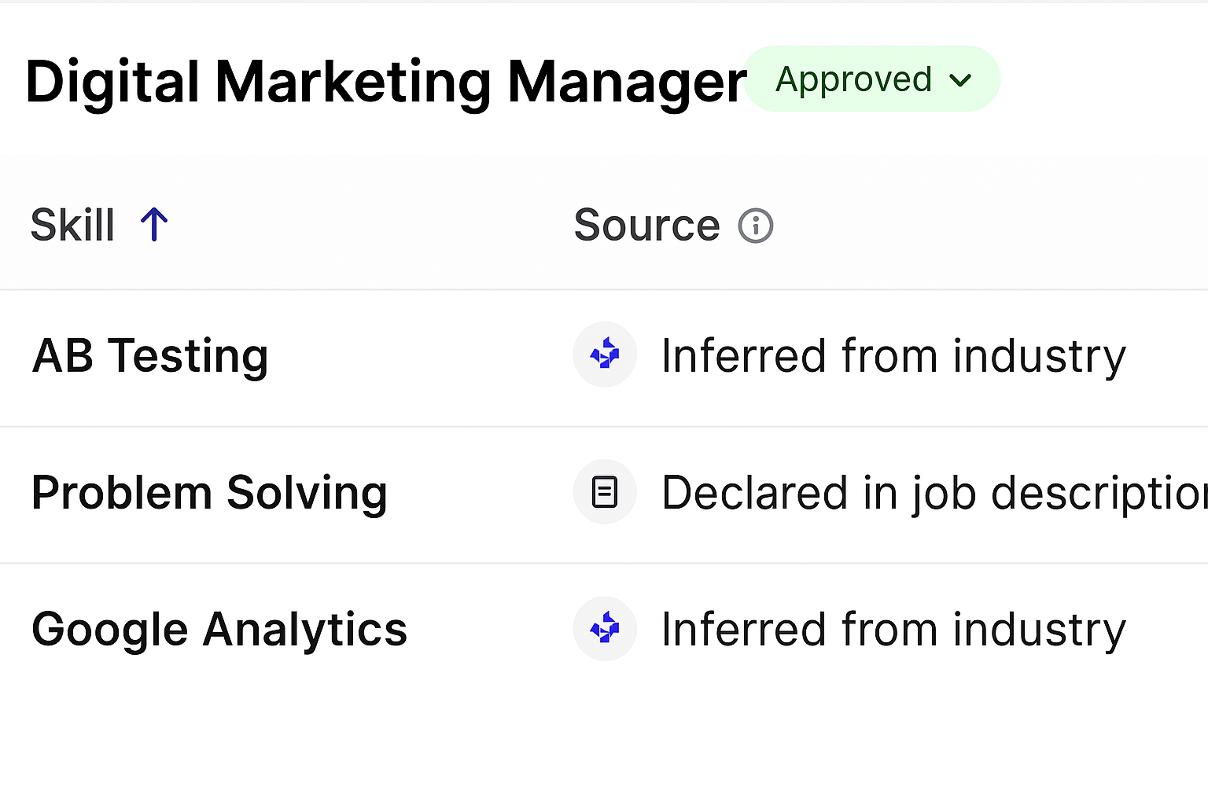This screenshot has width=1208, height=805.
Task: Open the Approved status dropdown
Action: 871,79
